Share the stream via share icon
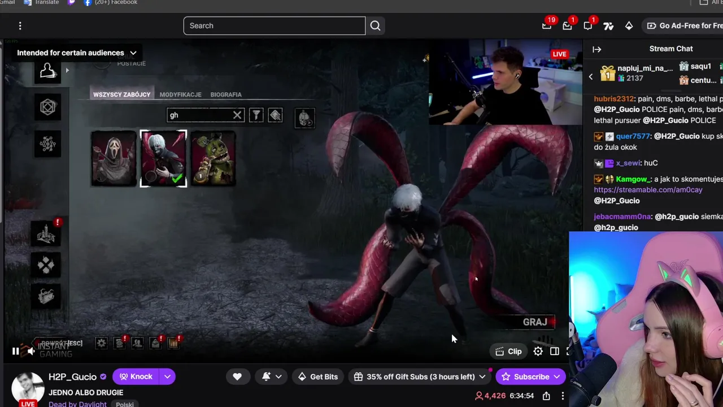723x407 pixels. click(546, 396)
